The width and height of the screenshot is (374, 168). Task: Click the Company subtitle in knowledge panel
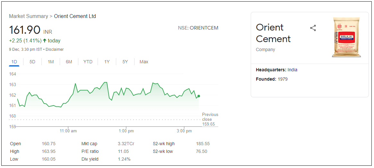coord(265,50)
